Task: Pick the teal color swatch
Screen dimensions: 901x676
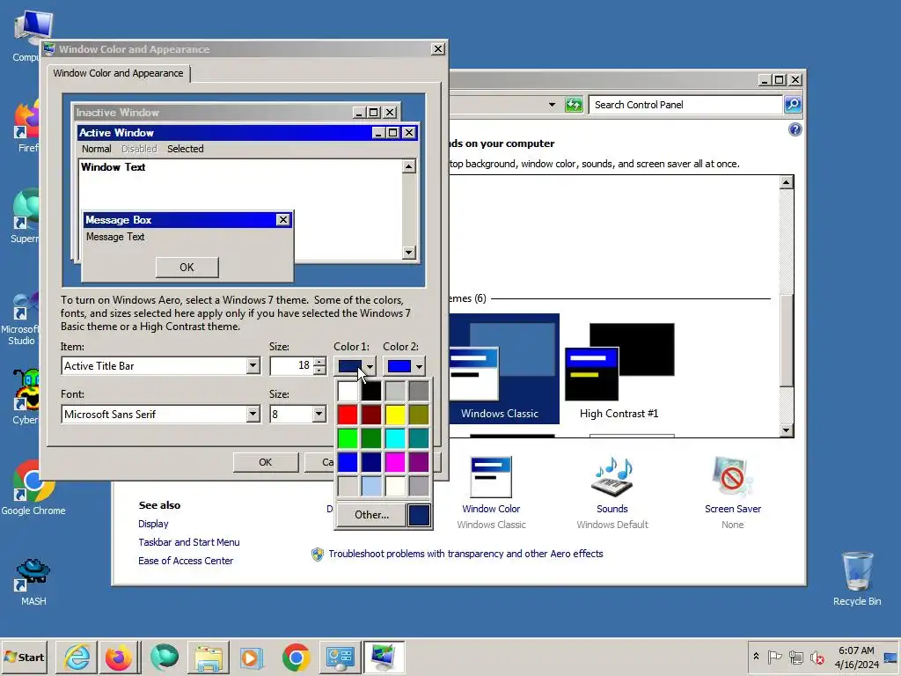Action: click(x=419, y=438)
